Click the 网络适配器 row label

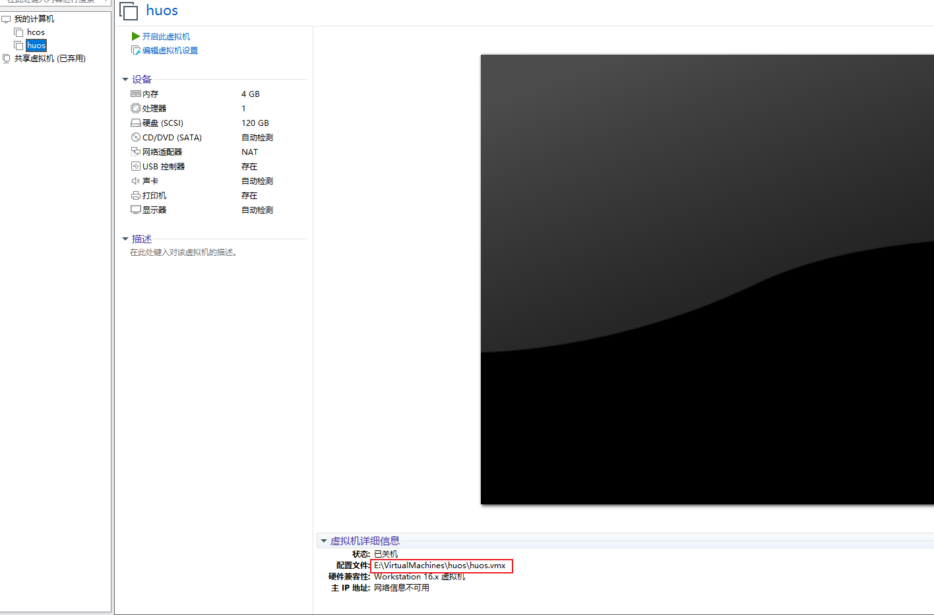(162, 152)
